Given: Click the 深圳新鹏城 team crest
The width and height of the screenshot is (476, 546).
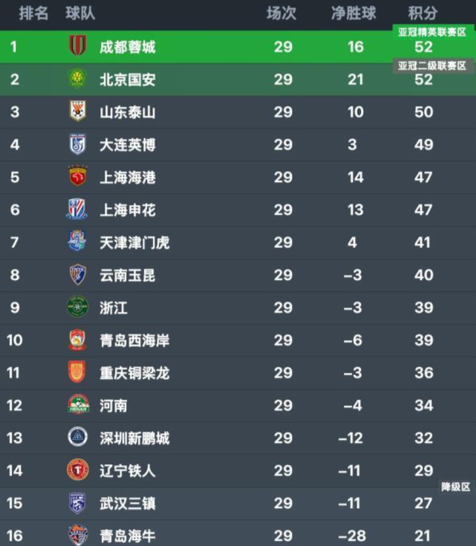Looking at the screenshot, I should [x=77, y=437].
